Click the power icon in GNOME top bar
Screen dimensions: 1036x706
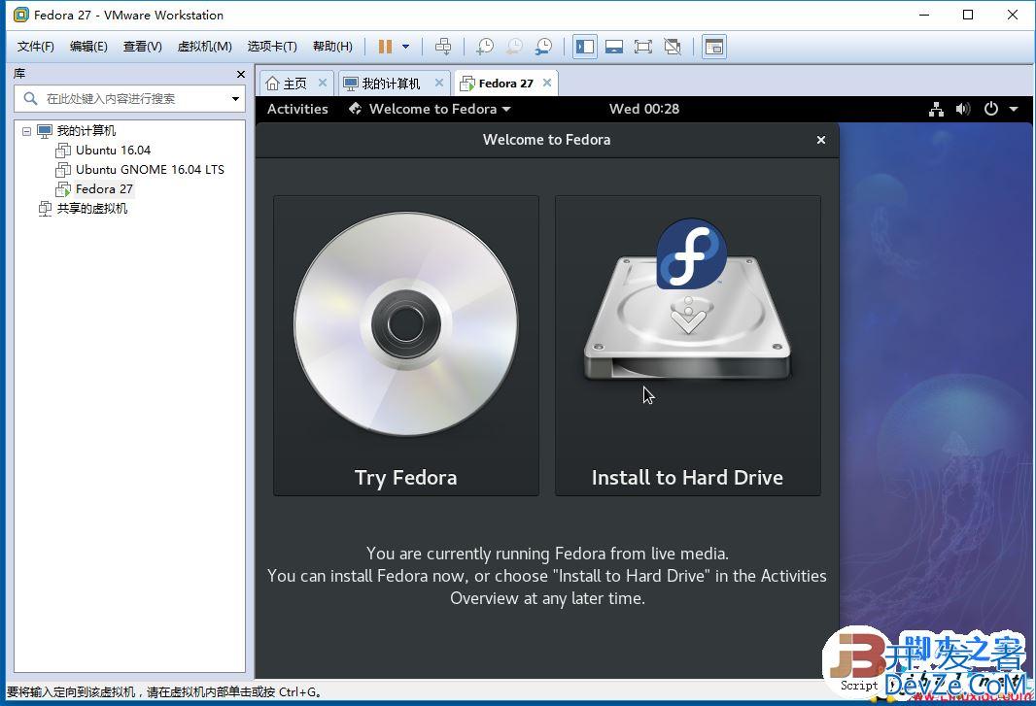click(x=991, y=109)
